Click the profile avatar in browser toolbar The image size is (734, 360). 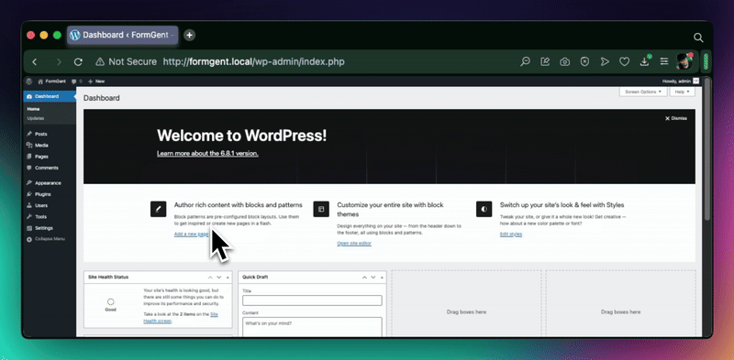pyautogui.click(x=684, y=61)
